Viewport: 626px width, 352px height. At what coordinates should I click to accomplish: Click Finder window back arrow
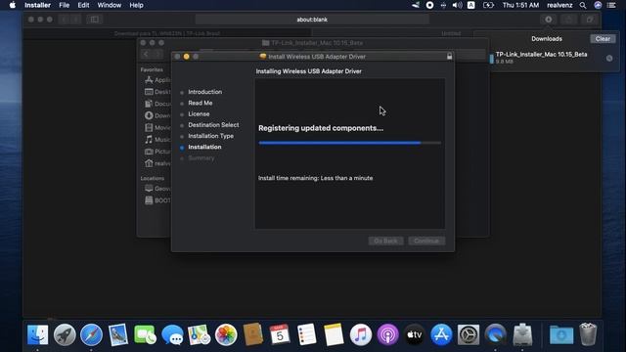point(146,54)
